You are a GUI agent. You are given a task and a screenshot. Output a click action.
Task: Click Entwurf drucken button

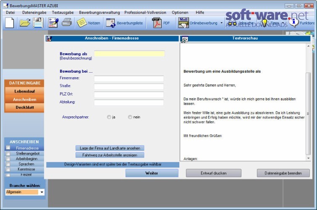coord(213,173)
